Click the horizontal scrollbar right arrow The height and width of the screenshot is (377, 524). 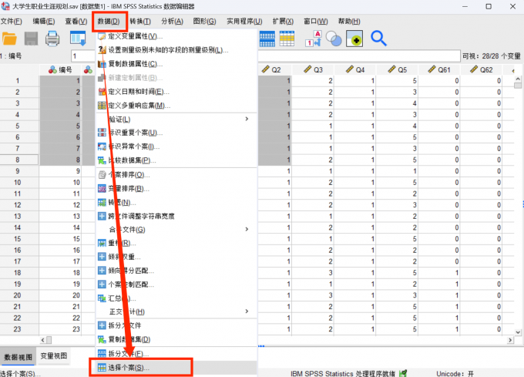(x=510, y=340)
